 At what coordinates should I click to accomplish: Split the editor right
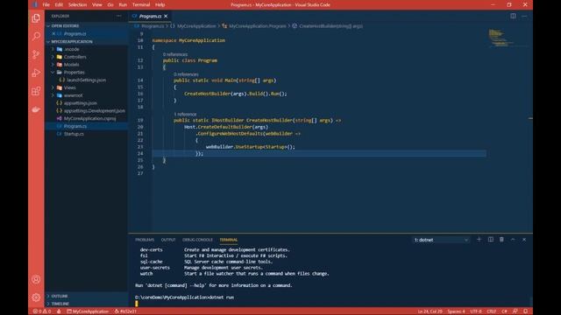pyautogui.click(x=513, y=16)
